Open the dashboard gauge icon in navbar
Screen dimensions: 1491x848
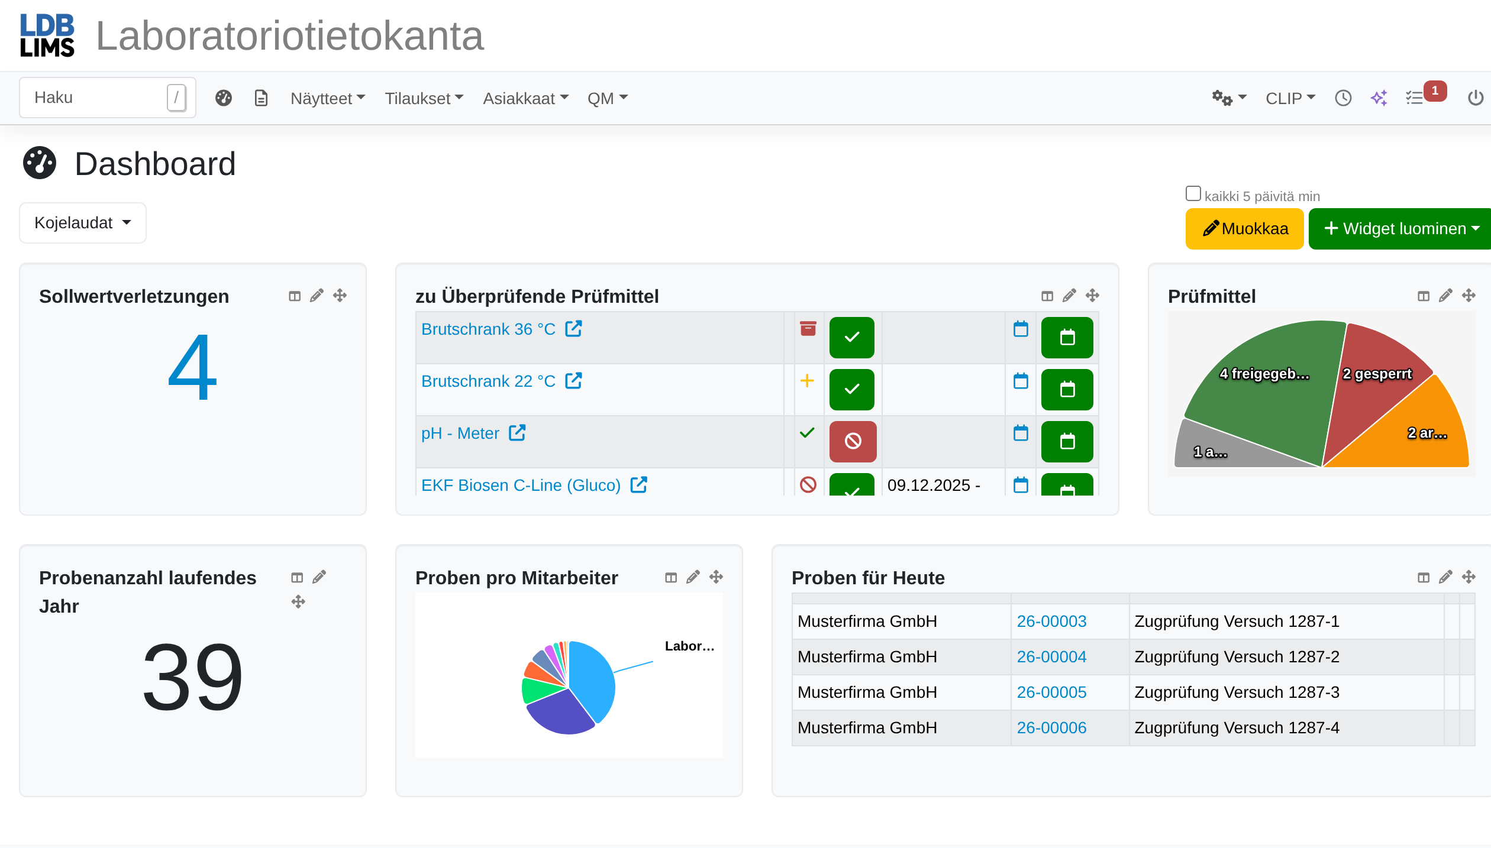tap(224, 98)
